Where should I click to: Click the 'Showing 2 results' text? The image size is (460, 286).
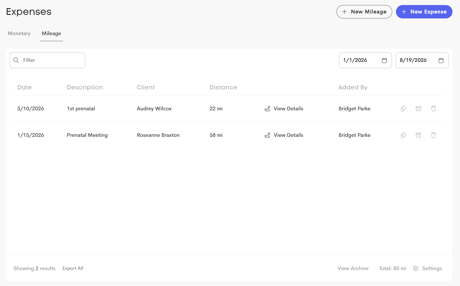(35, 268)
